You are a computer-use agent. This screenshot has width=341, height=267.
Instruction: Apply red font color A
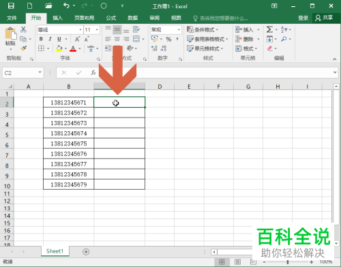pyautogui.click(x=73, y=48)
